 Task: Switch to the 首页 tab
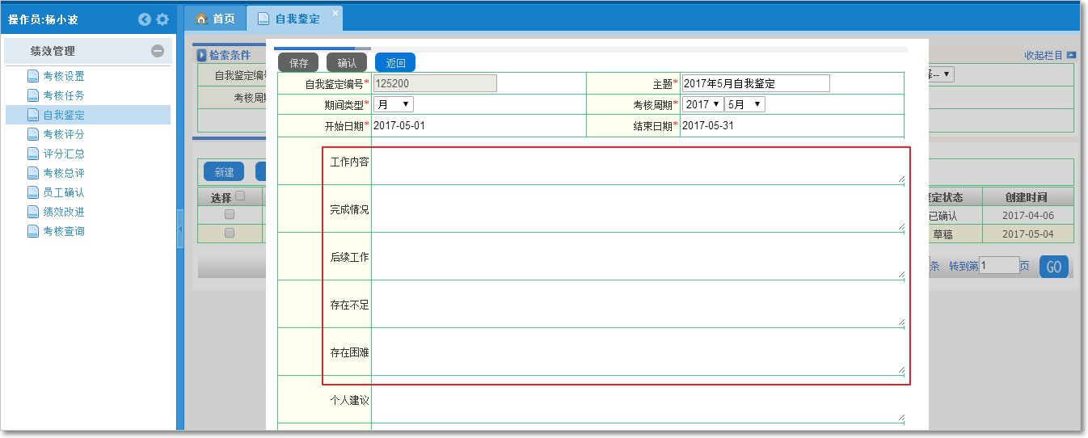(x=215, y=19)
